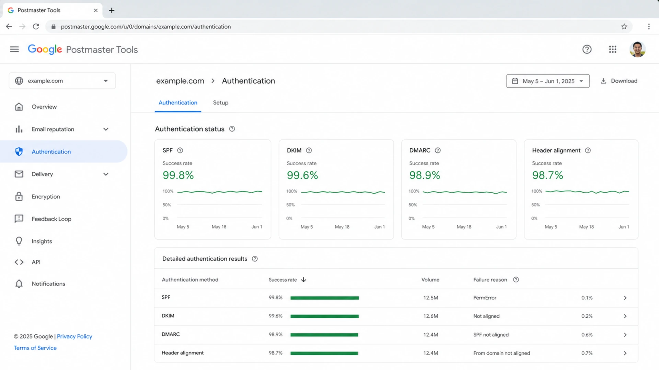The width and height of the screenshot is (659, 370).
Task: Select Authentication in the sidebar
Action: point(63,151)
